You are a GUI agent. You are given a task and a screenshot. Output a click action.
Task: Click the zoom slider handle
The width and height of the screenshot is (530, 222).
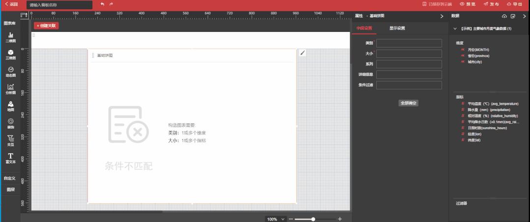(313, 219)
